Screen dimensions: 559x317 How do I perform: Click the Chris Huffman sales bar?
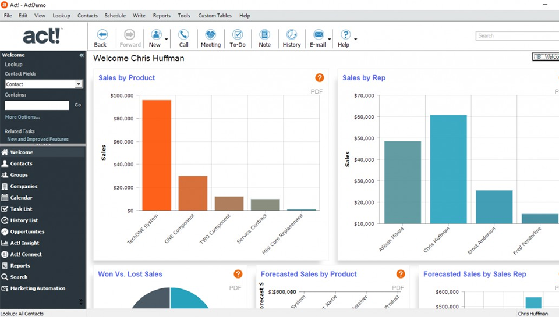[448, 169]
